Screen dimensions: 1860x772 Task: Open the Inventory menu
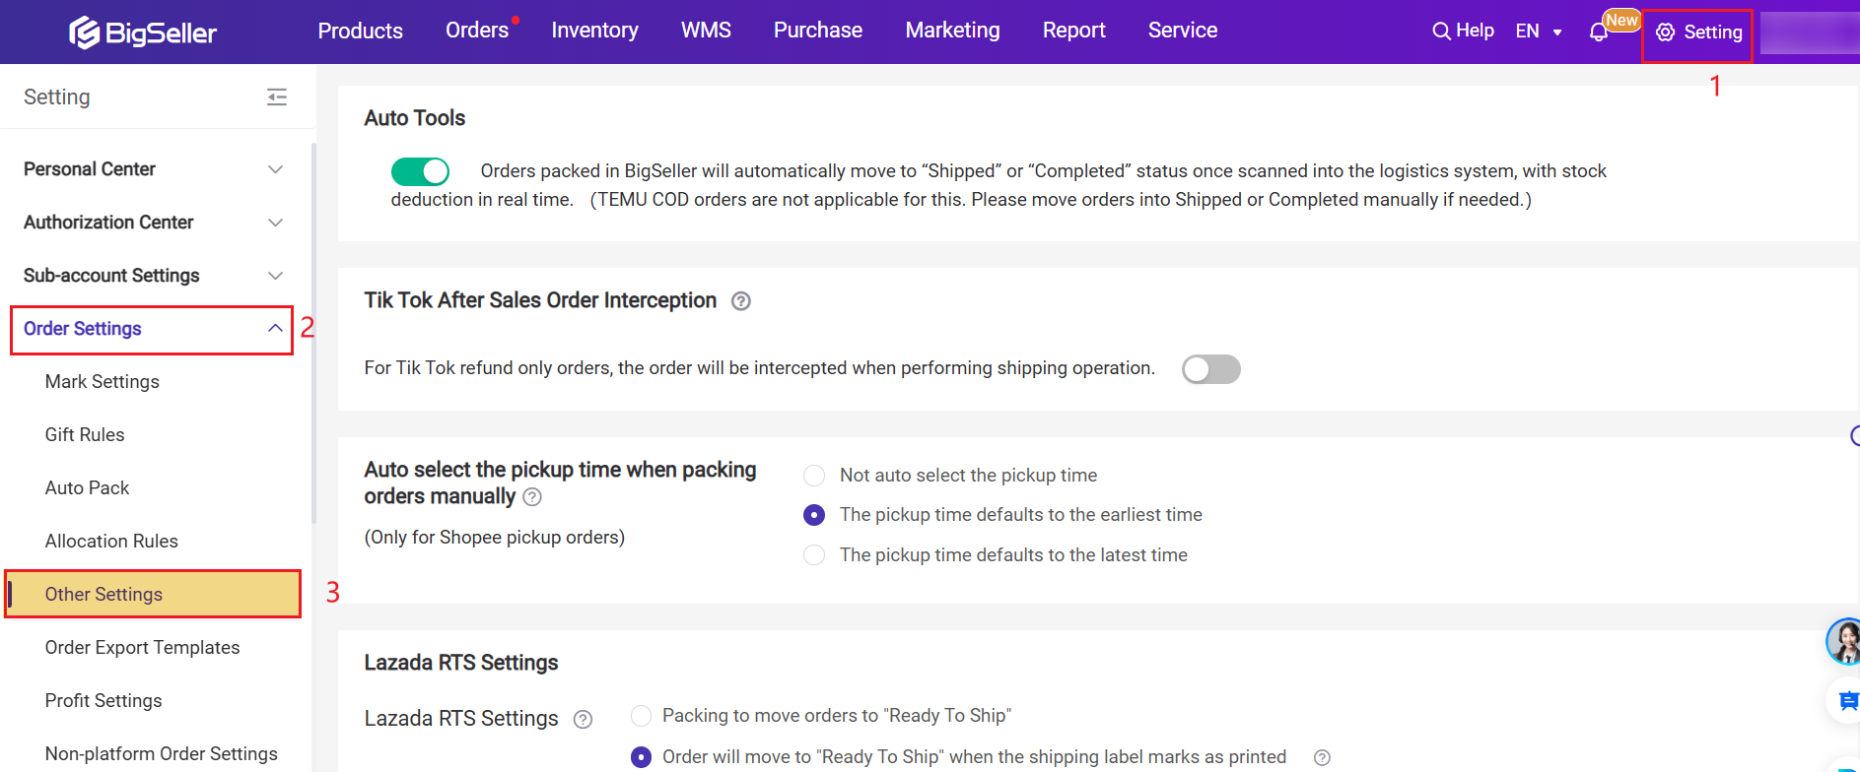pyautogui.click(x=594, y=31)
